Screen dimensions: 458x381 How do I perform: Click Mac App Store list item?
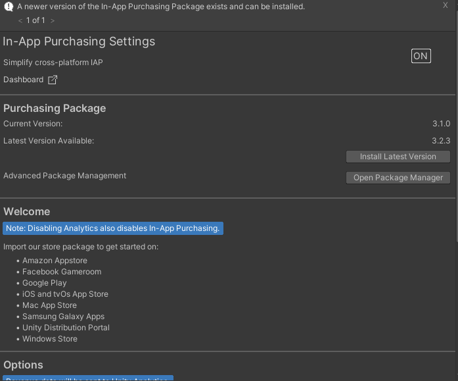49,305
